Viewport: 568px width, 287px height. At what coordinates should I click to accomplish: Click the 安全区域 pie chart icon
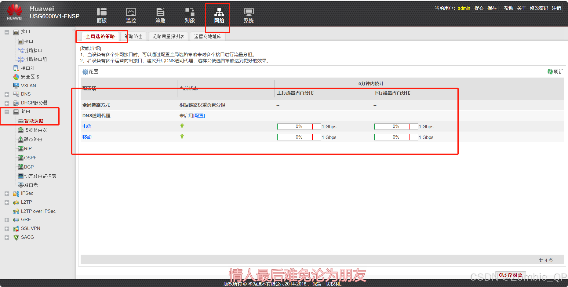[x=16, y=77]
